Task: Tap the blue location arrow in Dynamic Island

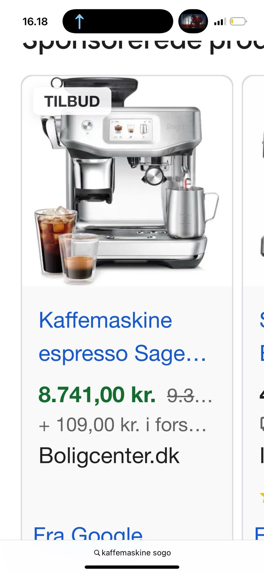Action: pos(79,21)
